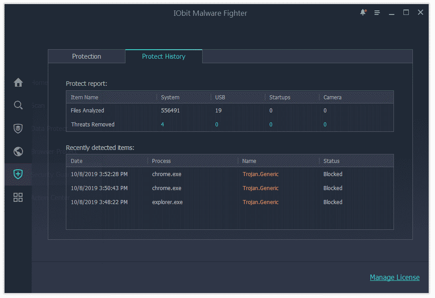
Task: Open the main hamburger menu
Action: (x=377, y=13)
